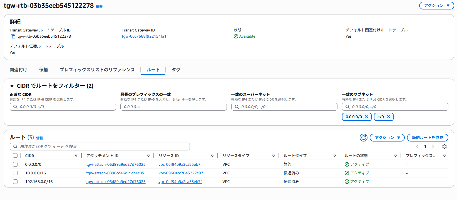
Task: Open the routes アクション dropdown
Action: point(387,138)
